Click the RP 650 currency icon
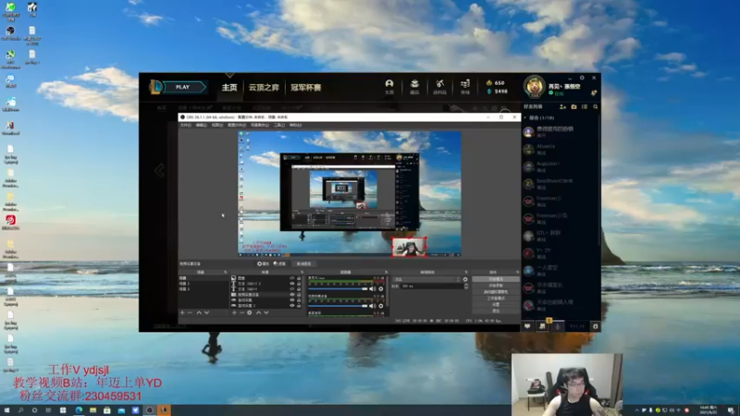The height and width of the screenshot is (416, 740). (x=489, y=83)
